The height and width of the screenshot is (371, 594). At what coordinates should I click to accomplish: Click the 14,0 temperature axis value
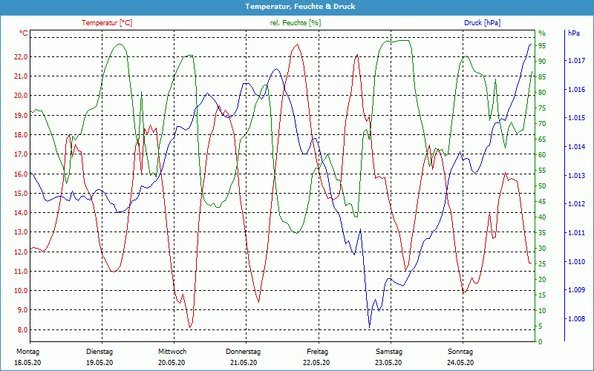(21, 213)
